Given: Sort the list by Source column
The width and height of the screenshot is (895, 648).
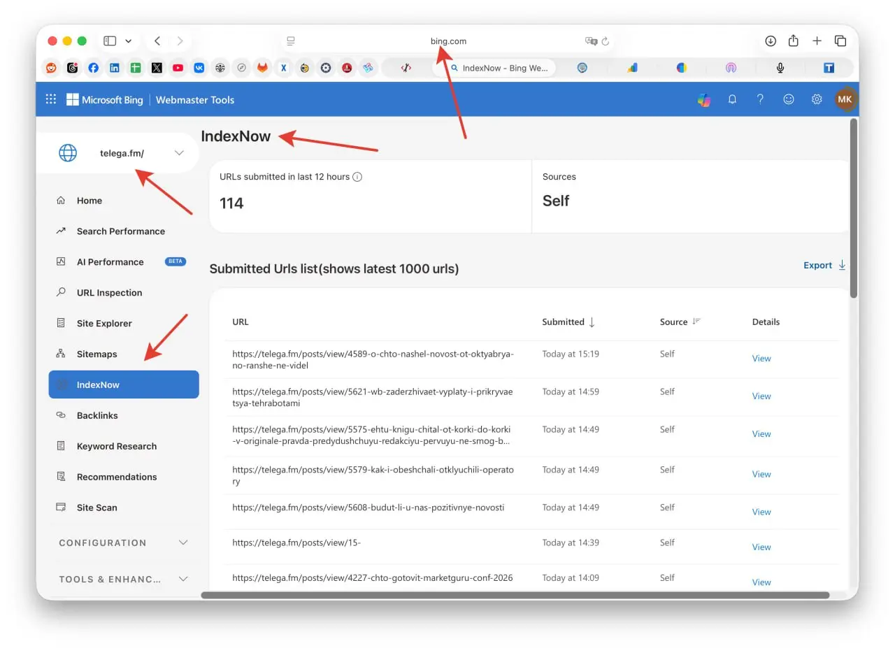Looking at the screenshot, I should (x=680, y=322).
